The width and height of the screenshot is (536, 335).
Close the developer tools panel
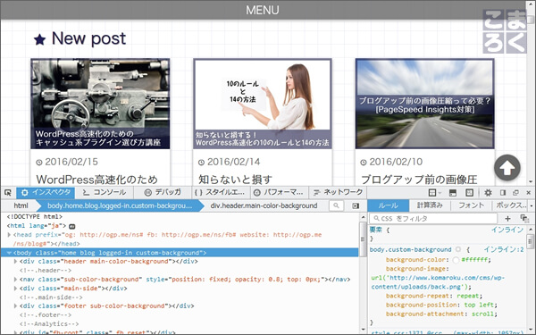coord(529,193)
